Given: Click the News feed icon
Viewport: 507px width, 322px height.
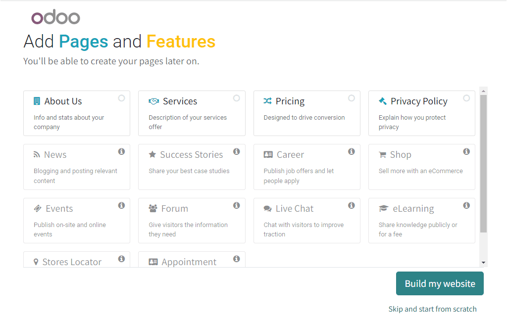Looking at the screenshot, I should click(x=37, y=154).
